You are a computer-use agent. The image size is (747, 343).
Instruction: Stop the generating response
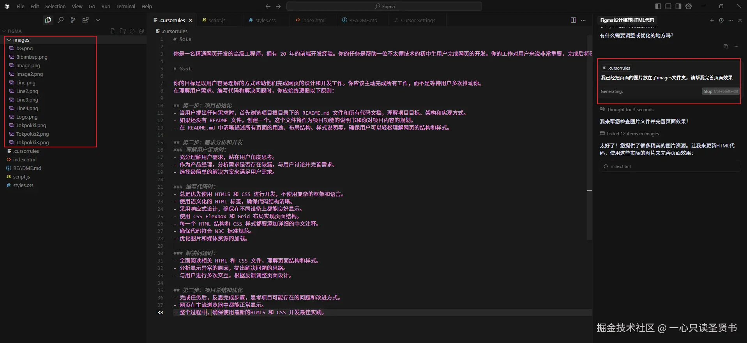click(x=721, y=91)
